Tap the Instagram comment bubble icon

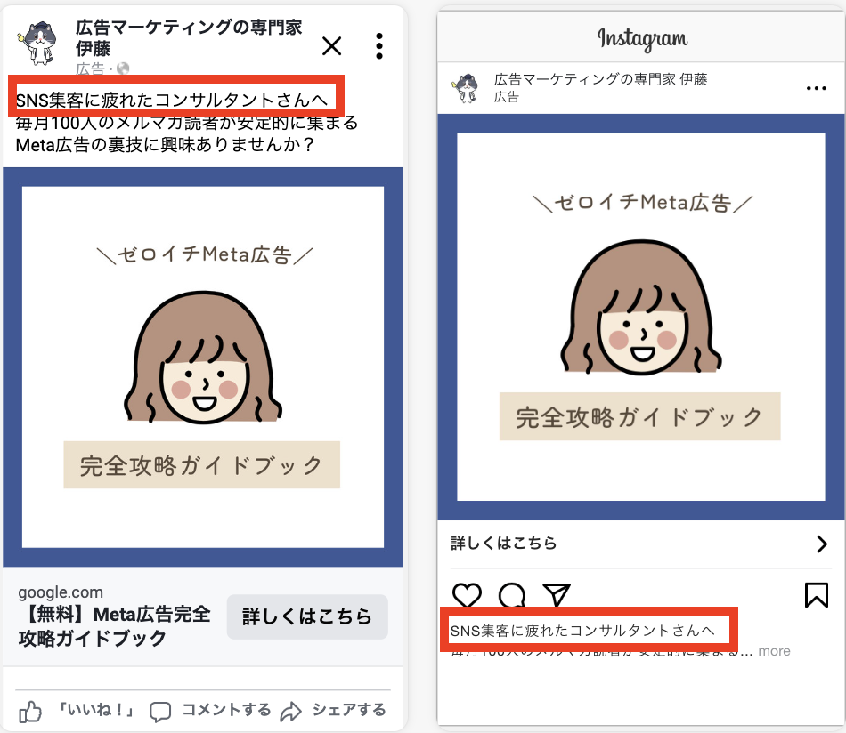(x=512, y=595)
